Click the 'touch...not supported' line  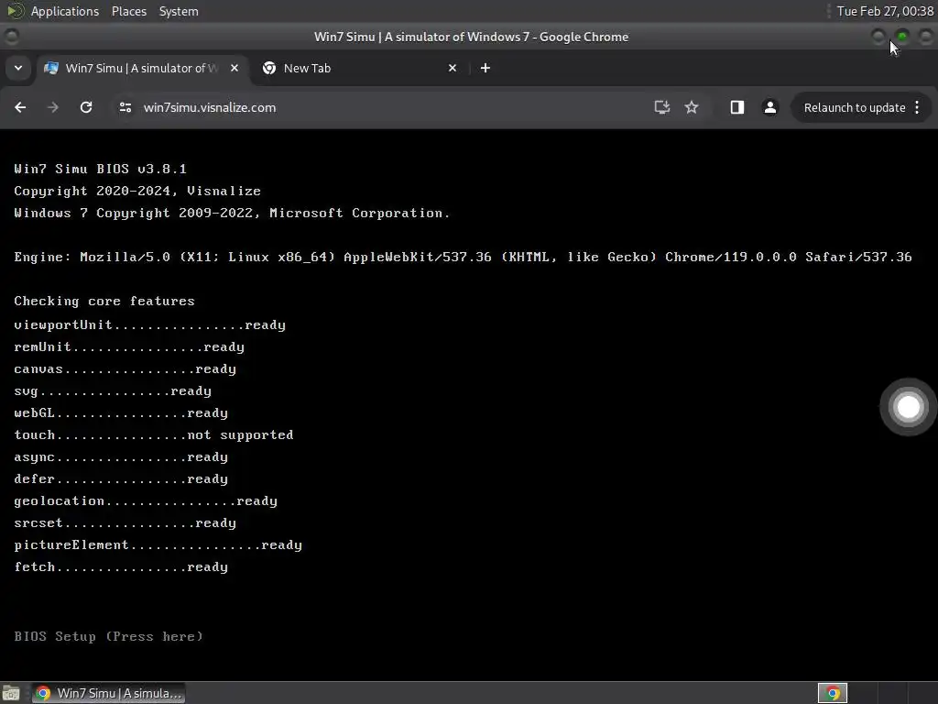click(154, 435)
